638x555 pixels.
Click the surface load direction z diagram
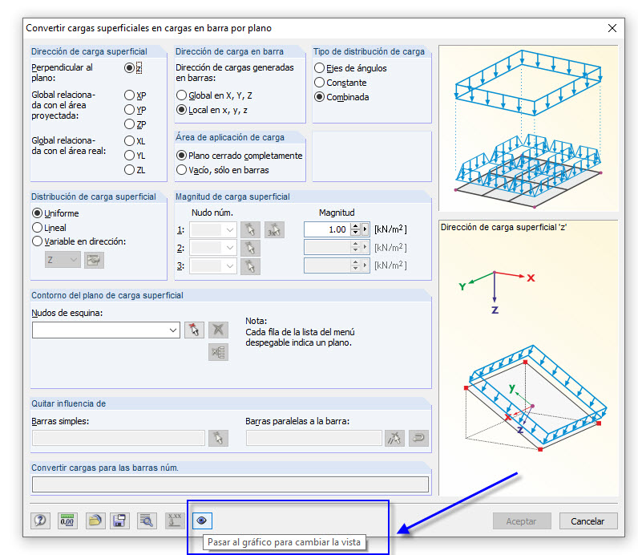coord(528,359)
